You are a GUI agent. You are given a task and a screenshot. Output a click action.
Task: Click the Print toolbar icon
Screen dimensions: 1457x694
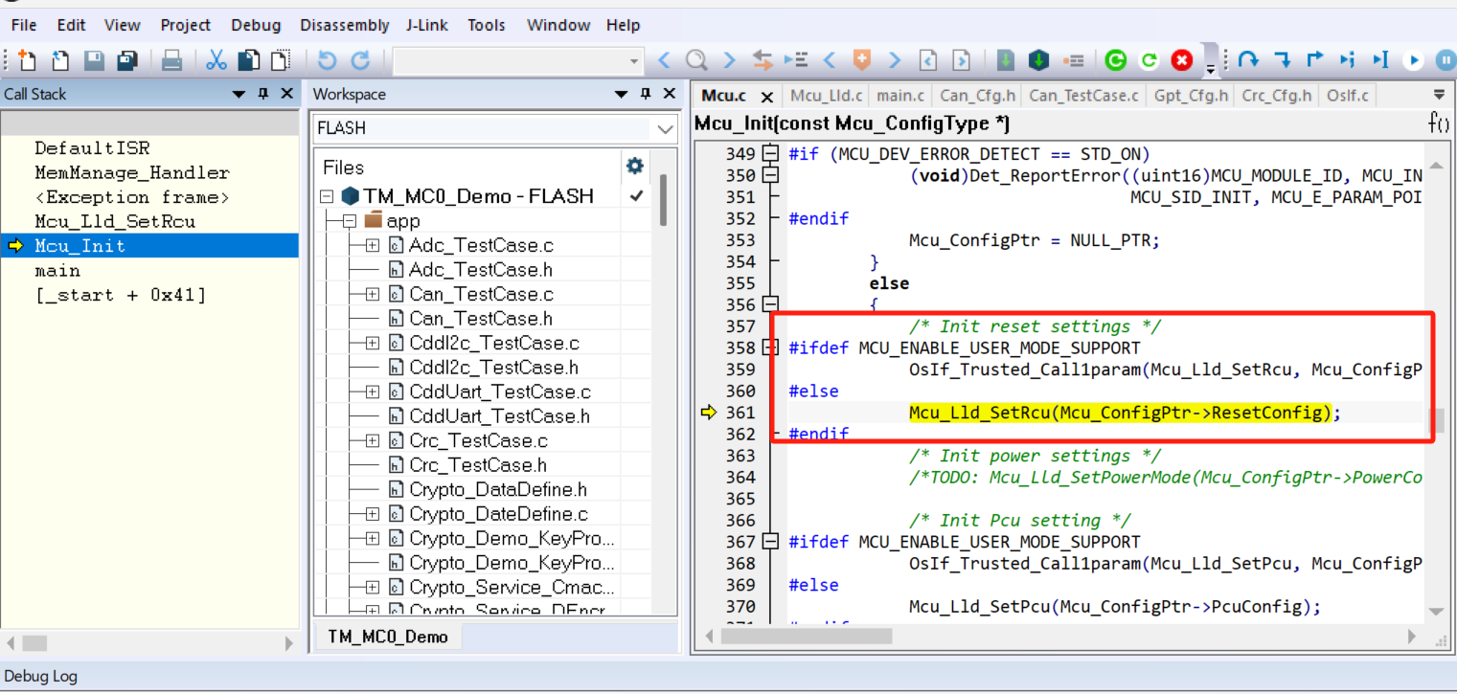click(171, 60)
